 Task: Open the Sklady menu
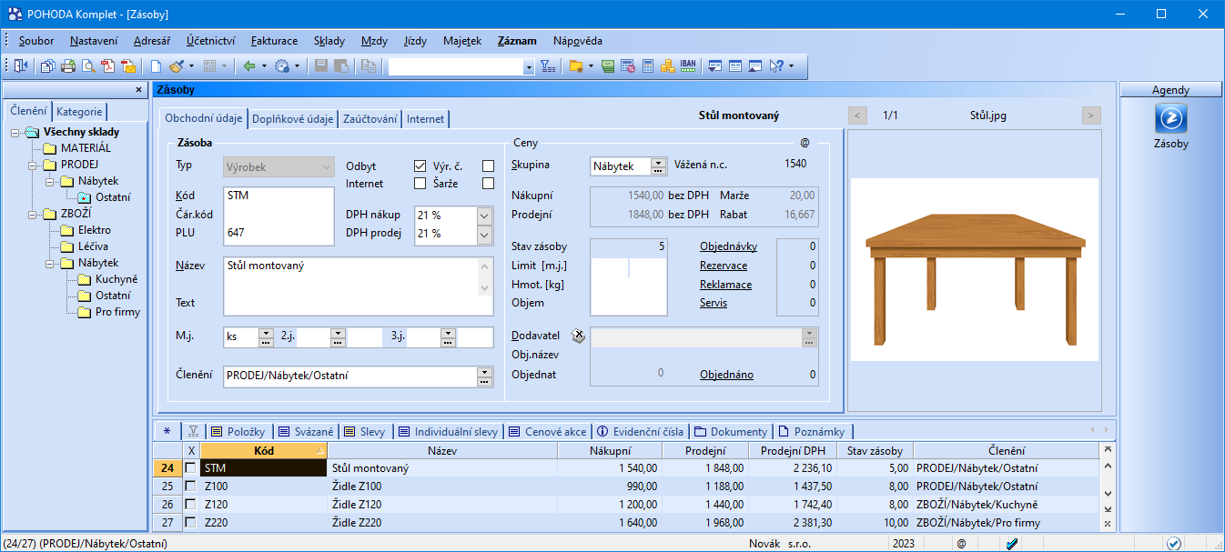[329, 41]
